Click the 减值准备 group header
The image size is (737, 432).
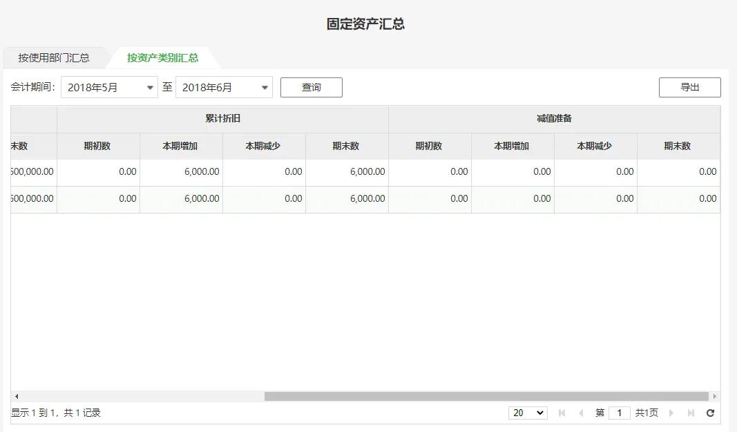[x=554, y=119]
